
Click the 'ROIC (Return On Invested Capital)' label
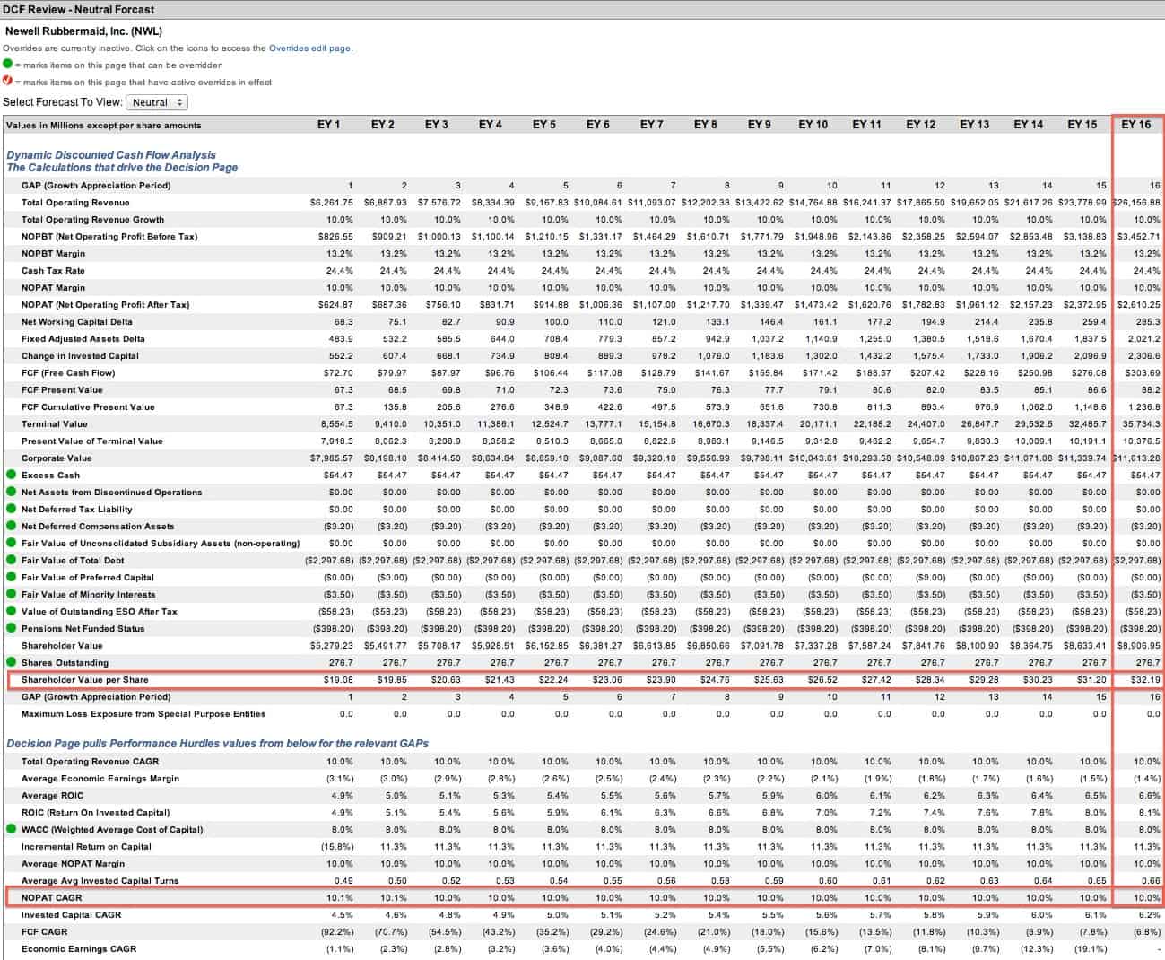point(96,813)
